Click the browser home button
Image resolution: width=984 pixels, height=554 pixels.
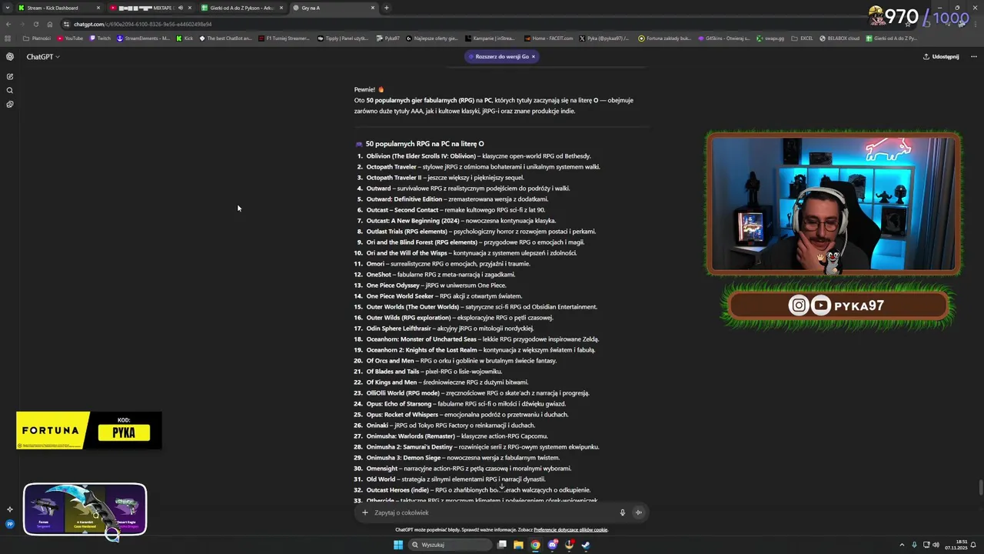[50, 24]
